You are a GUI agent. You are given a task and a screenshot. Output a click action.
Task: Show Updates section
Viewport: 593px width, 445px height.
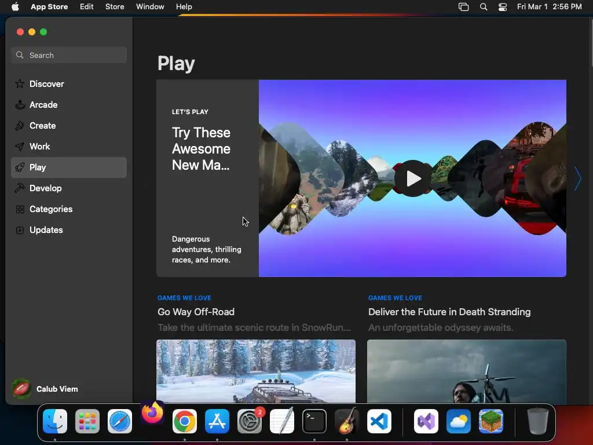tap(69, 229)
